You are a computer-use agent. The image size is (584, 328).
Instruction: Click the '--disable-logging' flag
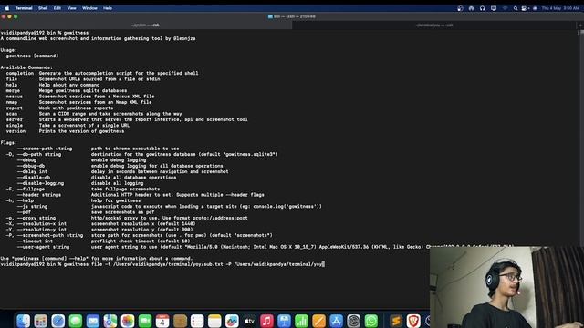point(40,183)
